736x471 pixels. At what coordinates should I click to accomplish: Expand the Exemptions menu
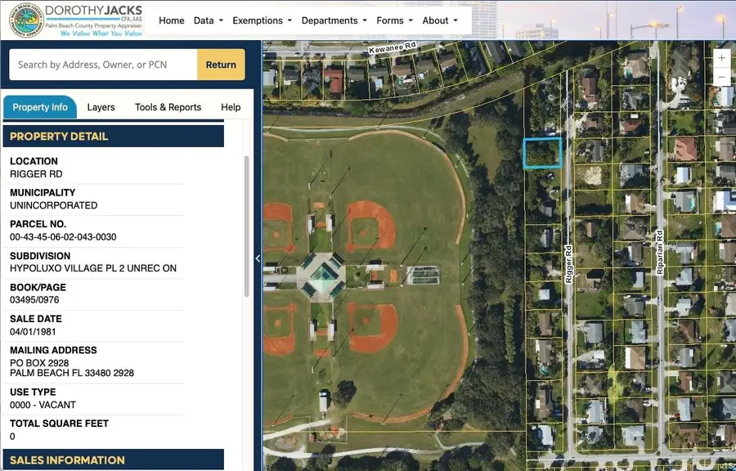tap(262, 20)
